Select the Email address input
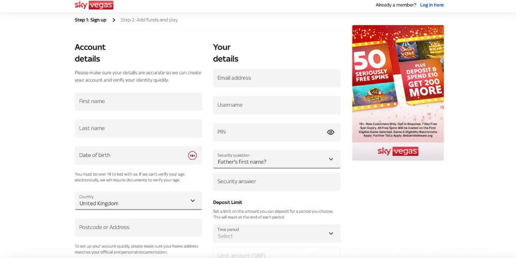 pyautogui.click(x=277, y=78)
